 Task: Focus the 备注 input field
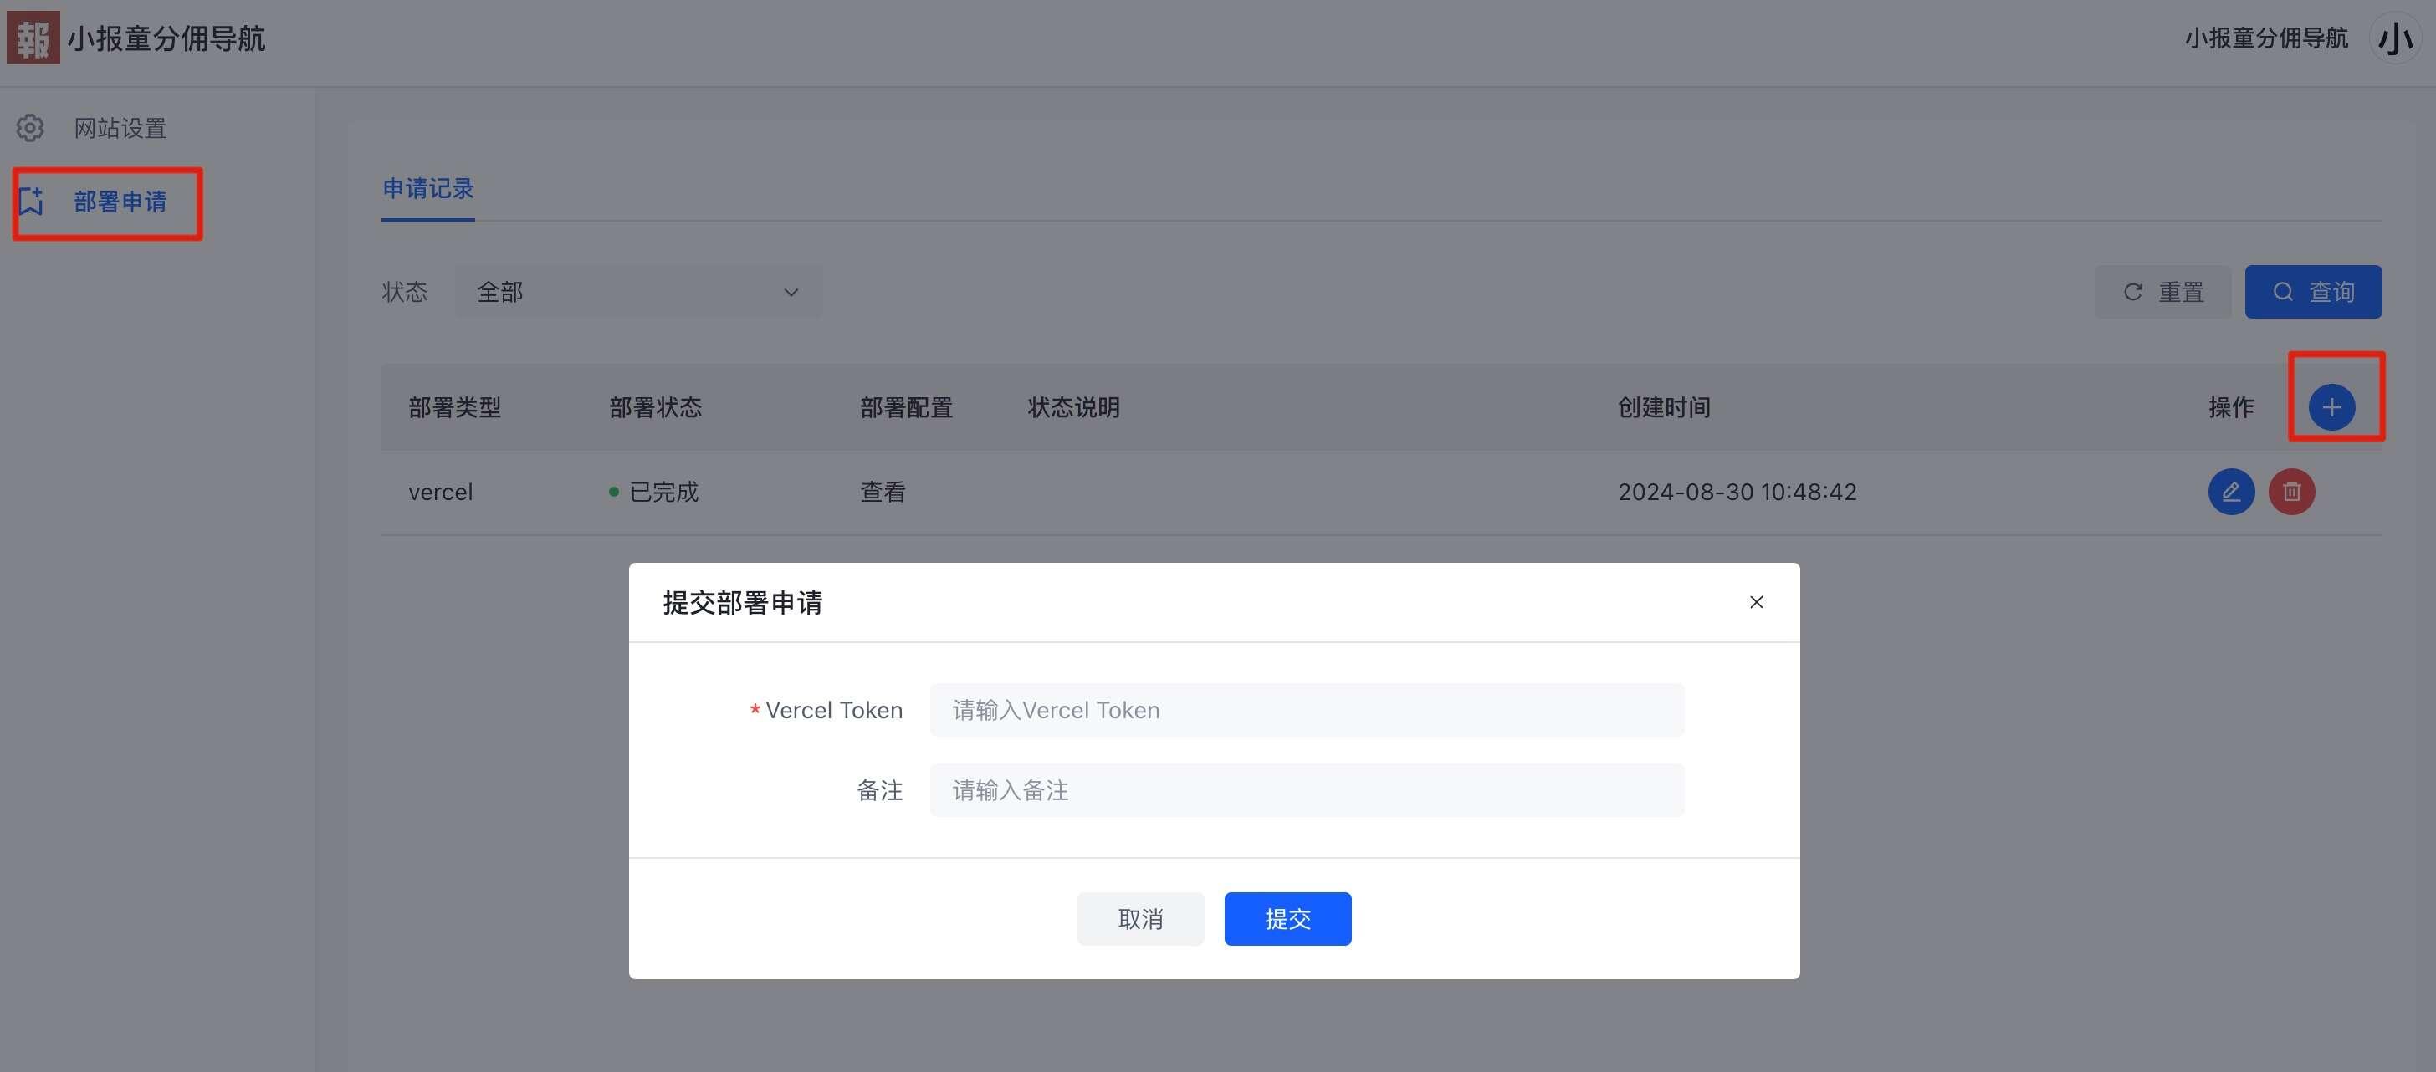click(x=1307, y=790)
